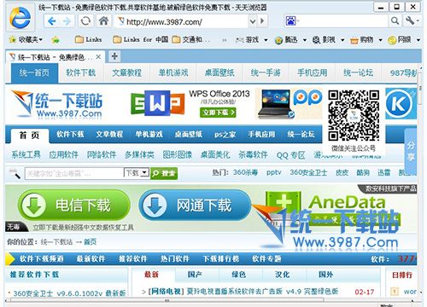This screenshot has height=307, width=427.
Task: Click the add-to-favorites star icon
Action: point(56,40)
